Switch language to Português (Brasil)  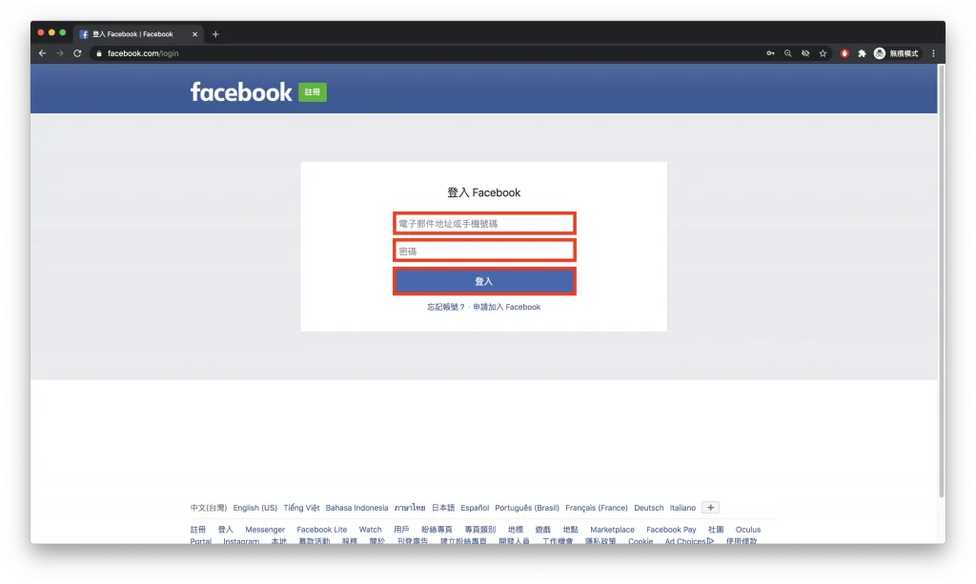click(527, 508)
